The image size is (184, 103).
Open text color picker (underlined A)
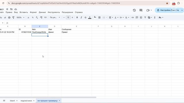click(x=90, y=17)
